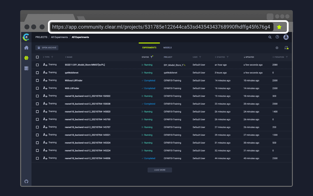The height and width of the screenshot is (196, 313).
Task: Click the browser URL address field
Action: coord(161,27)
